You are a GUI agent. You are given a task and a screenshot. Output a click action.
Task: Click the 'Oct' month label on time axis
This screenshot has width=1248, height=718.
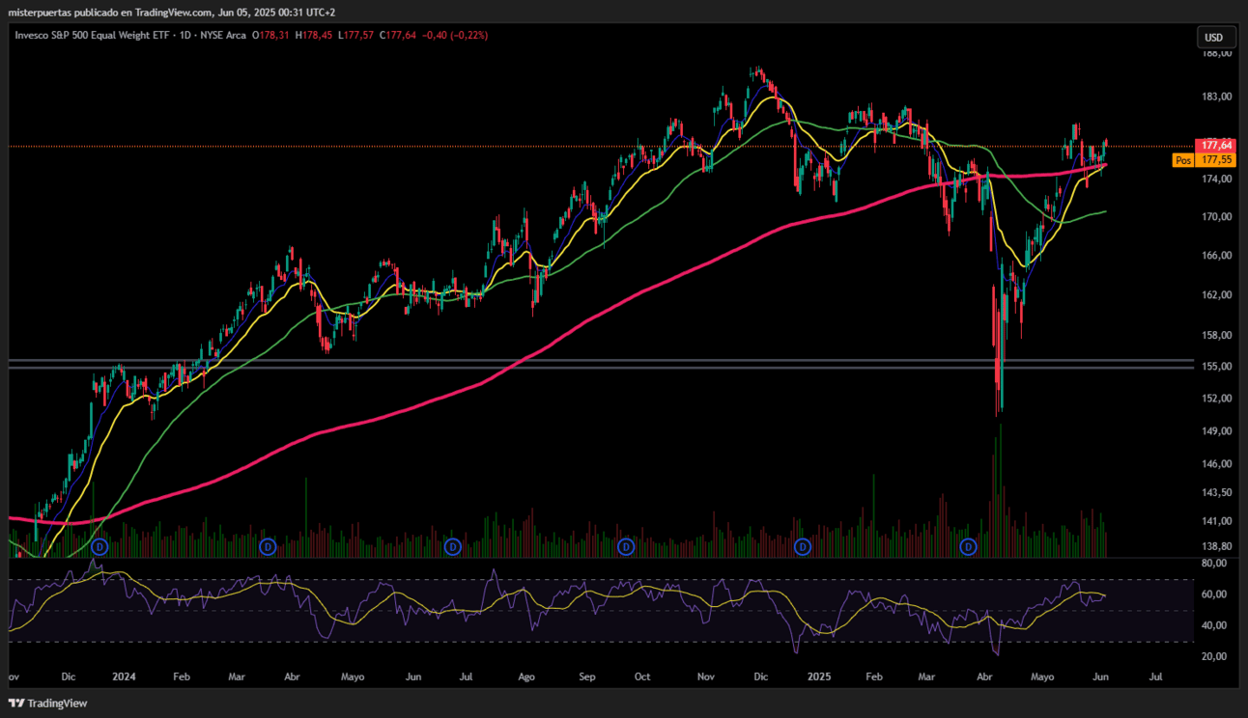643,677
